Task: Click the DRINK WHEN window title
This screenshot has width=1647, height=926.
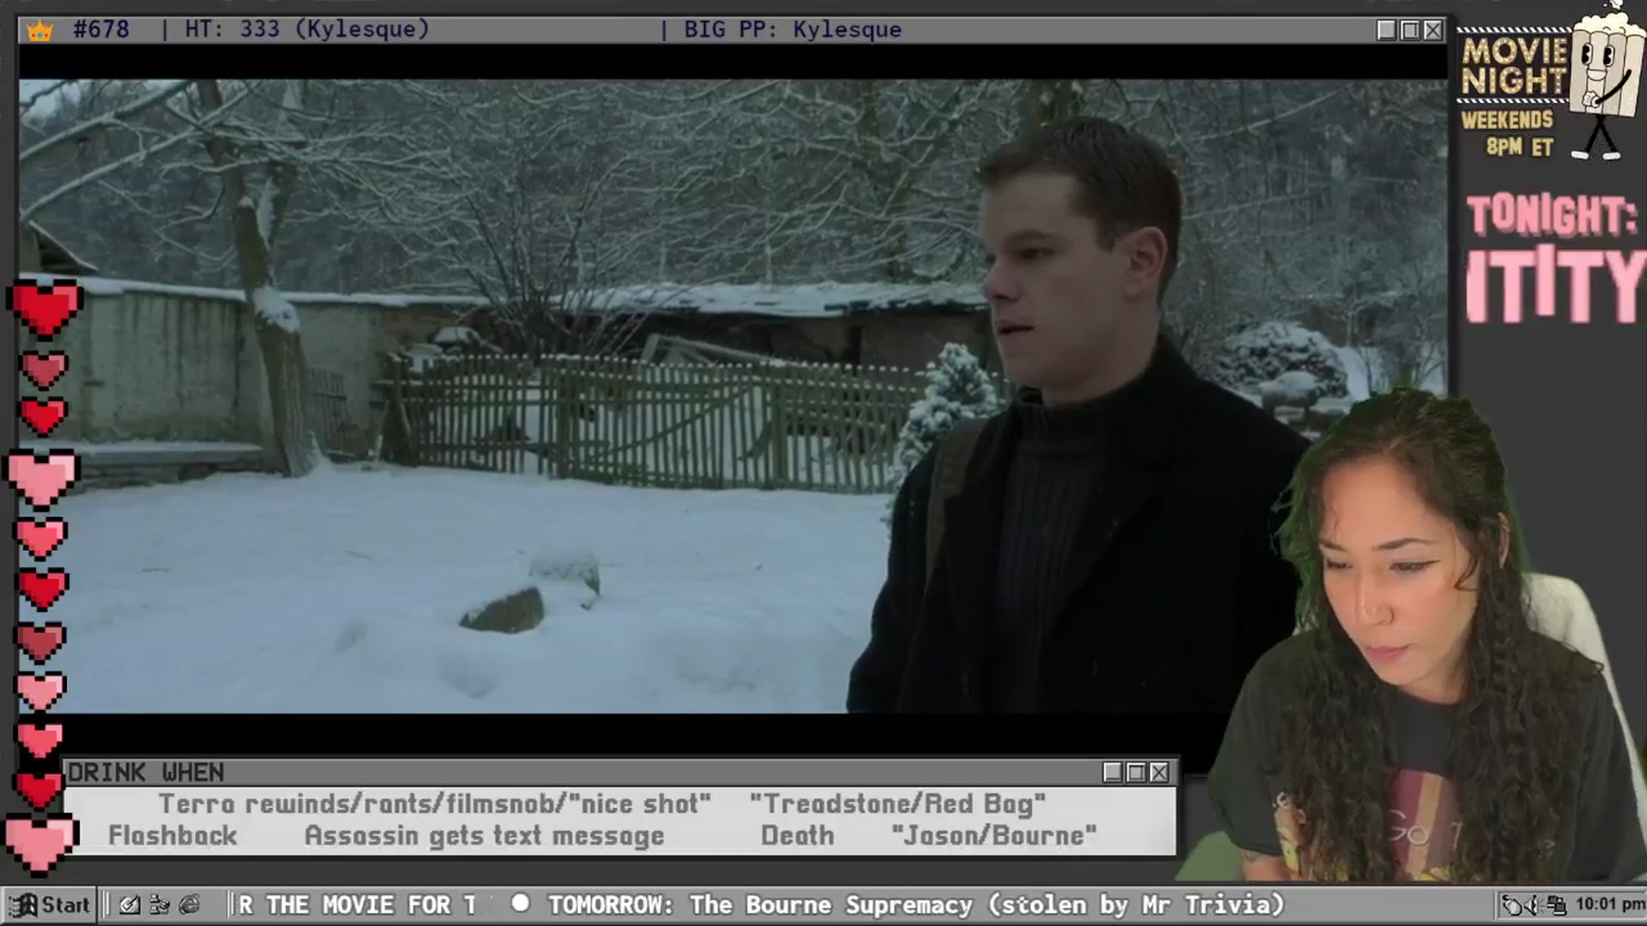Action: 146,773
